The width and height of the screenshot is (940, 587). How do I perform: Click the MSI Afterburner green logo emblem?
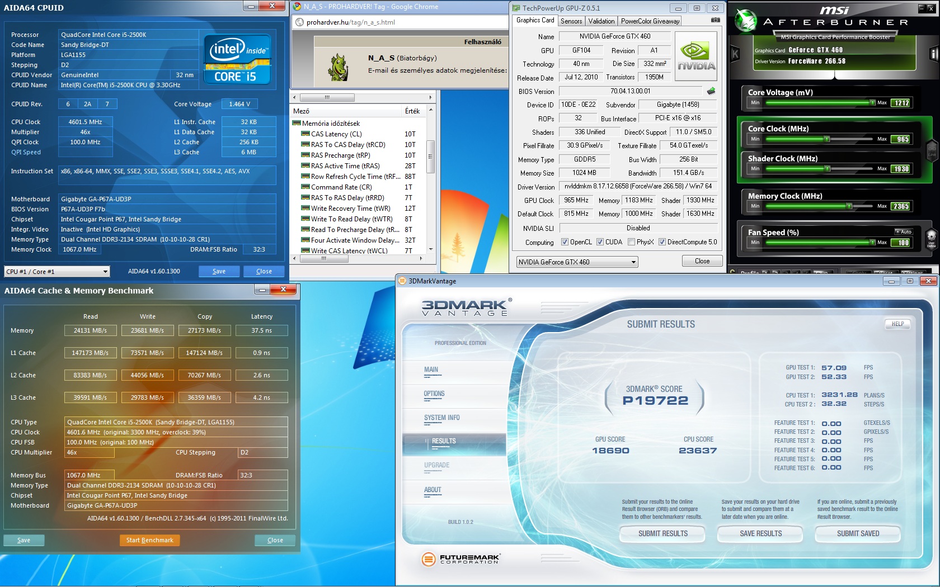745,21
